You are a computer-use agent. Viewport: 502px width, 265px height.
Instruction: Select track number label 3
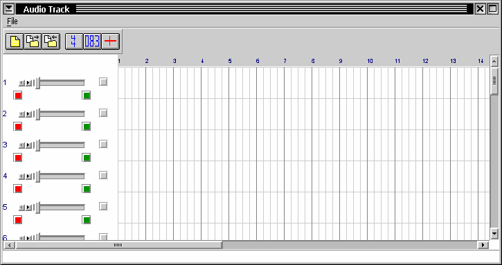(5, 145)
